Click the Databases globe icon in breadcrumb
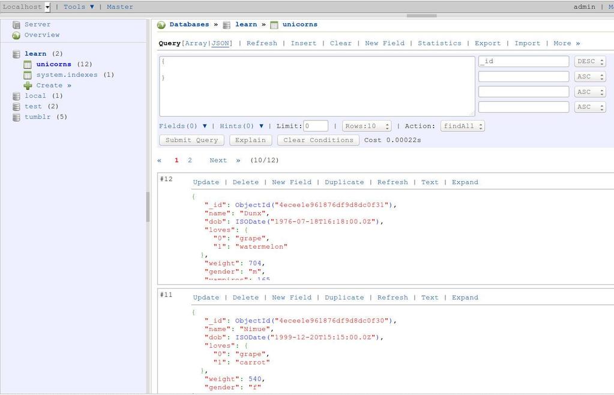The width and height of the screenshot is (614, 395). (161, 25)
